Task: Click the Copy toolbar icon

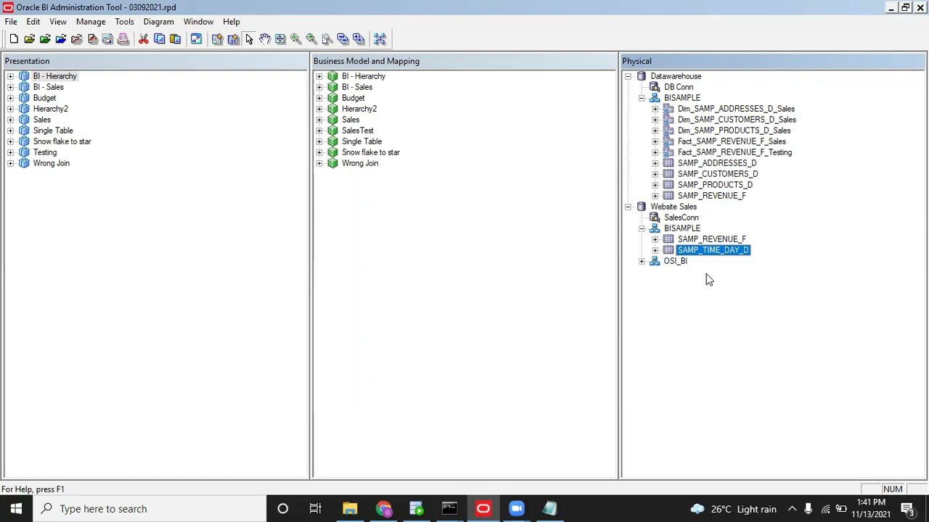Action: click(160, 39)
